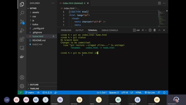The image size is (186, 105).
Task: Open the Source Control view icon
Action: click(x=22, y=22)
